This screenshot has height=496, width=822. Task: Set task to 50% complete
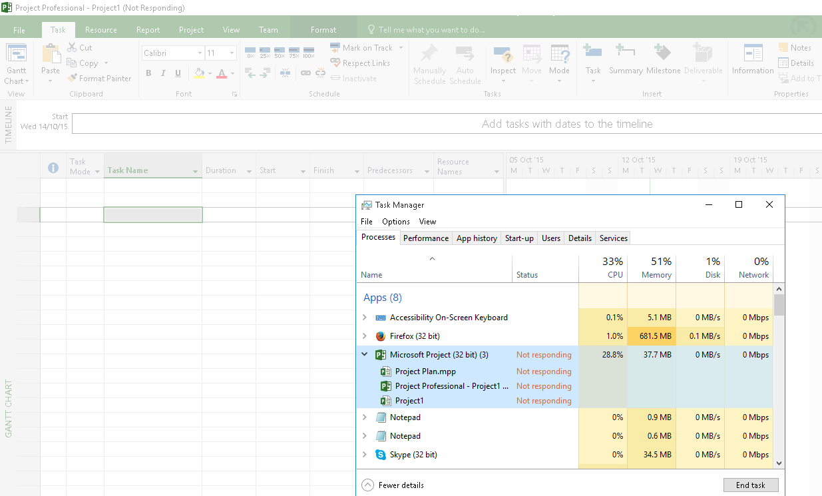point(280,53)
